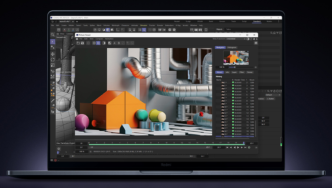
Task: Click the round button beside navigator zoom slider
Action: click(x=256, y=67)
